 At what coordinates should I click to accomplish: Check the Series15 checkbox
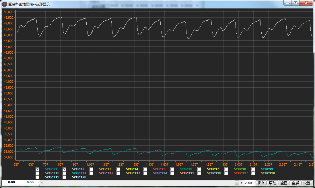pyautogui.click(x=172, y=173)
